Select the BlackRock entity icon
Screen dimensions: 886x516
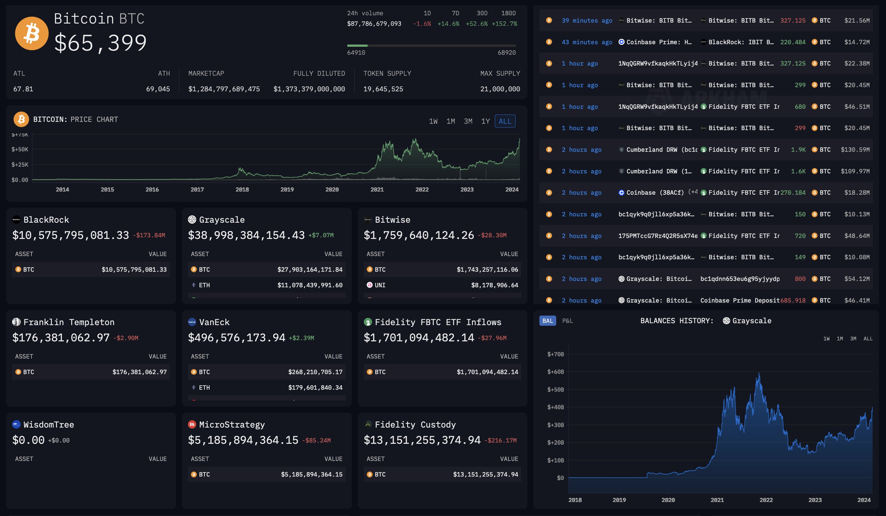[x=16, y=220]
